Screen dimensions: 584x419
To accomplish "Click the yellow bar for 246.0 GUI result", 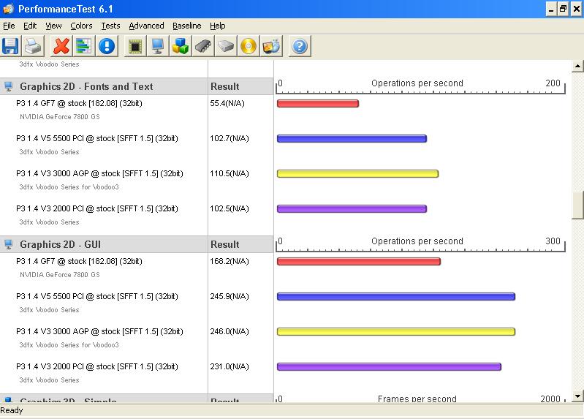I will point(396,332).
